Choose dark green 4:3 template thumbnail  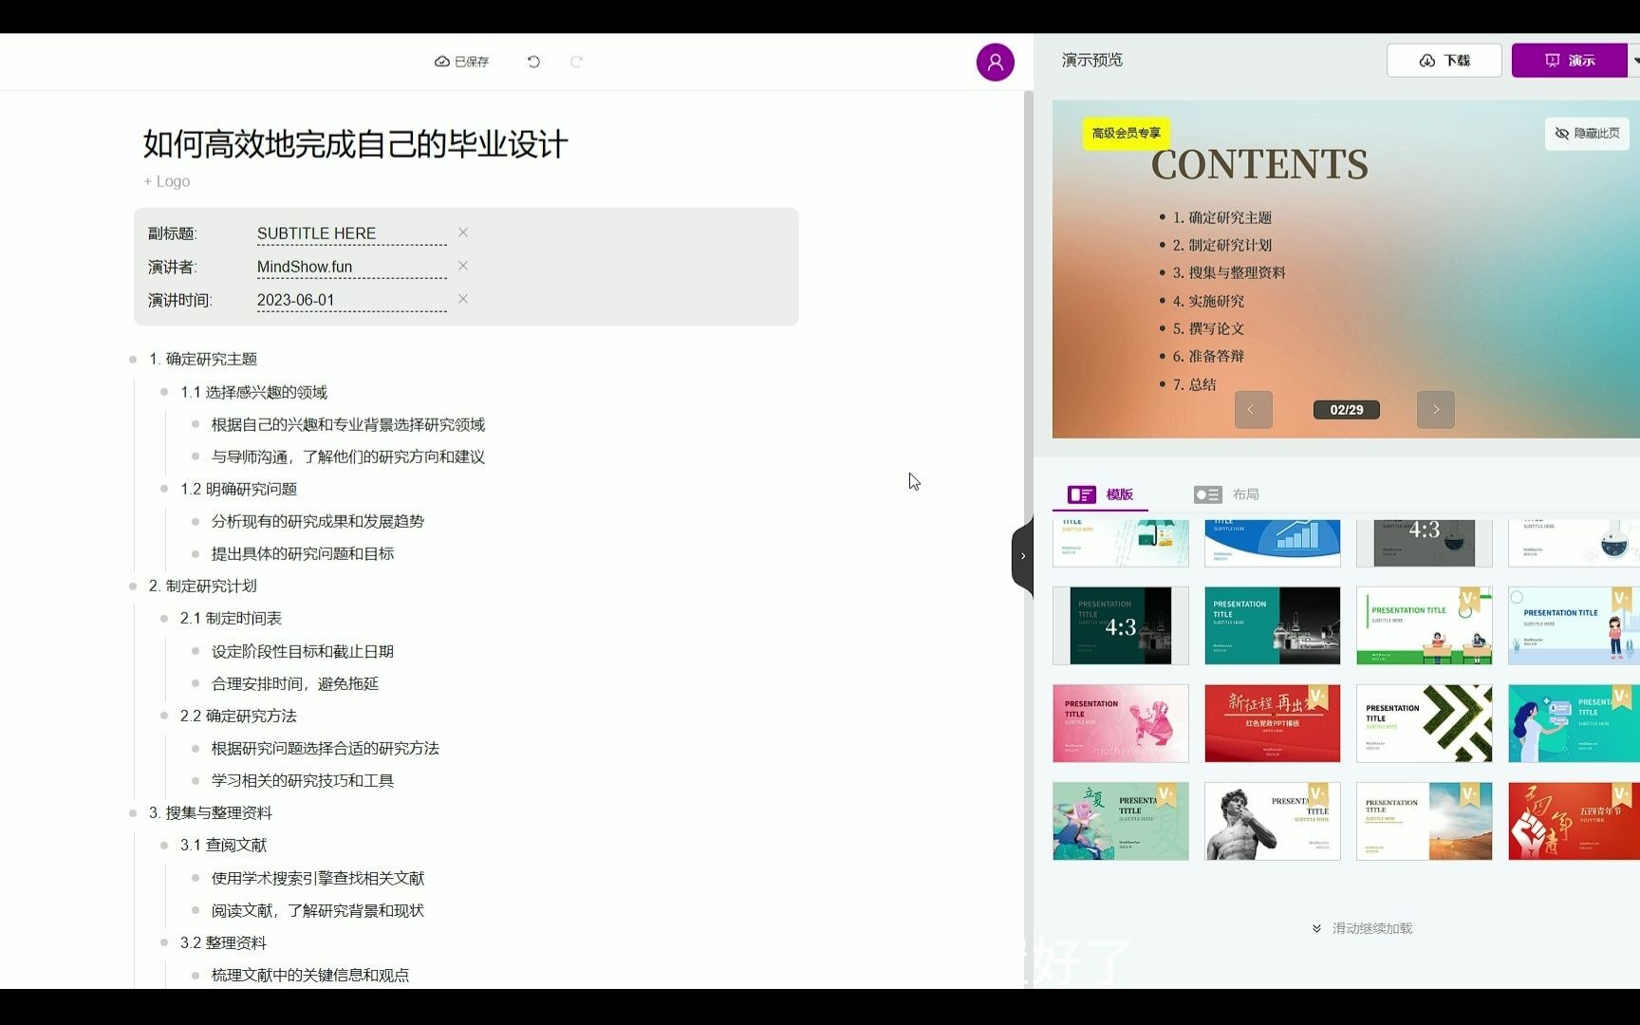[1120, 625]
